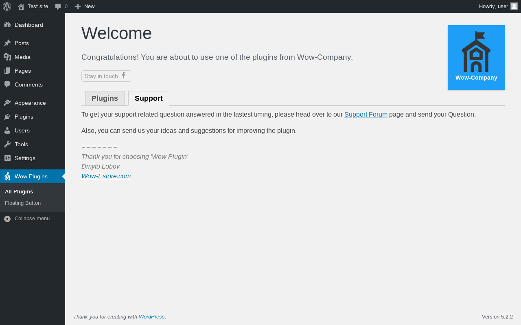The width and height of the screenshot is (521, 325).
Task: Click the Appearance paintbrush icon
Action: 7,103
